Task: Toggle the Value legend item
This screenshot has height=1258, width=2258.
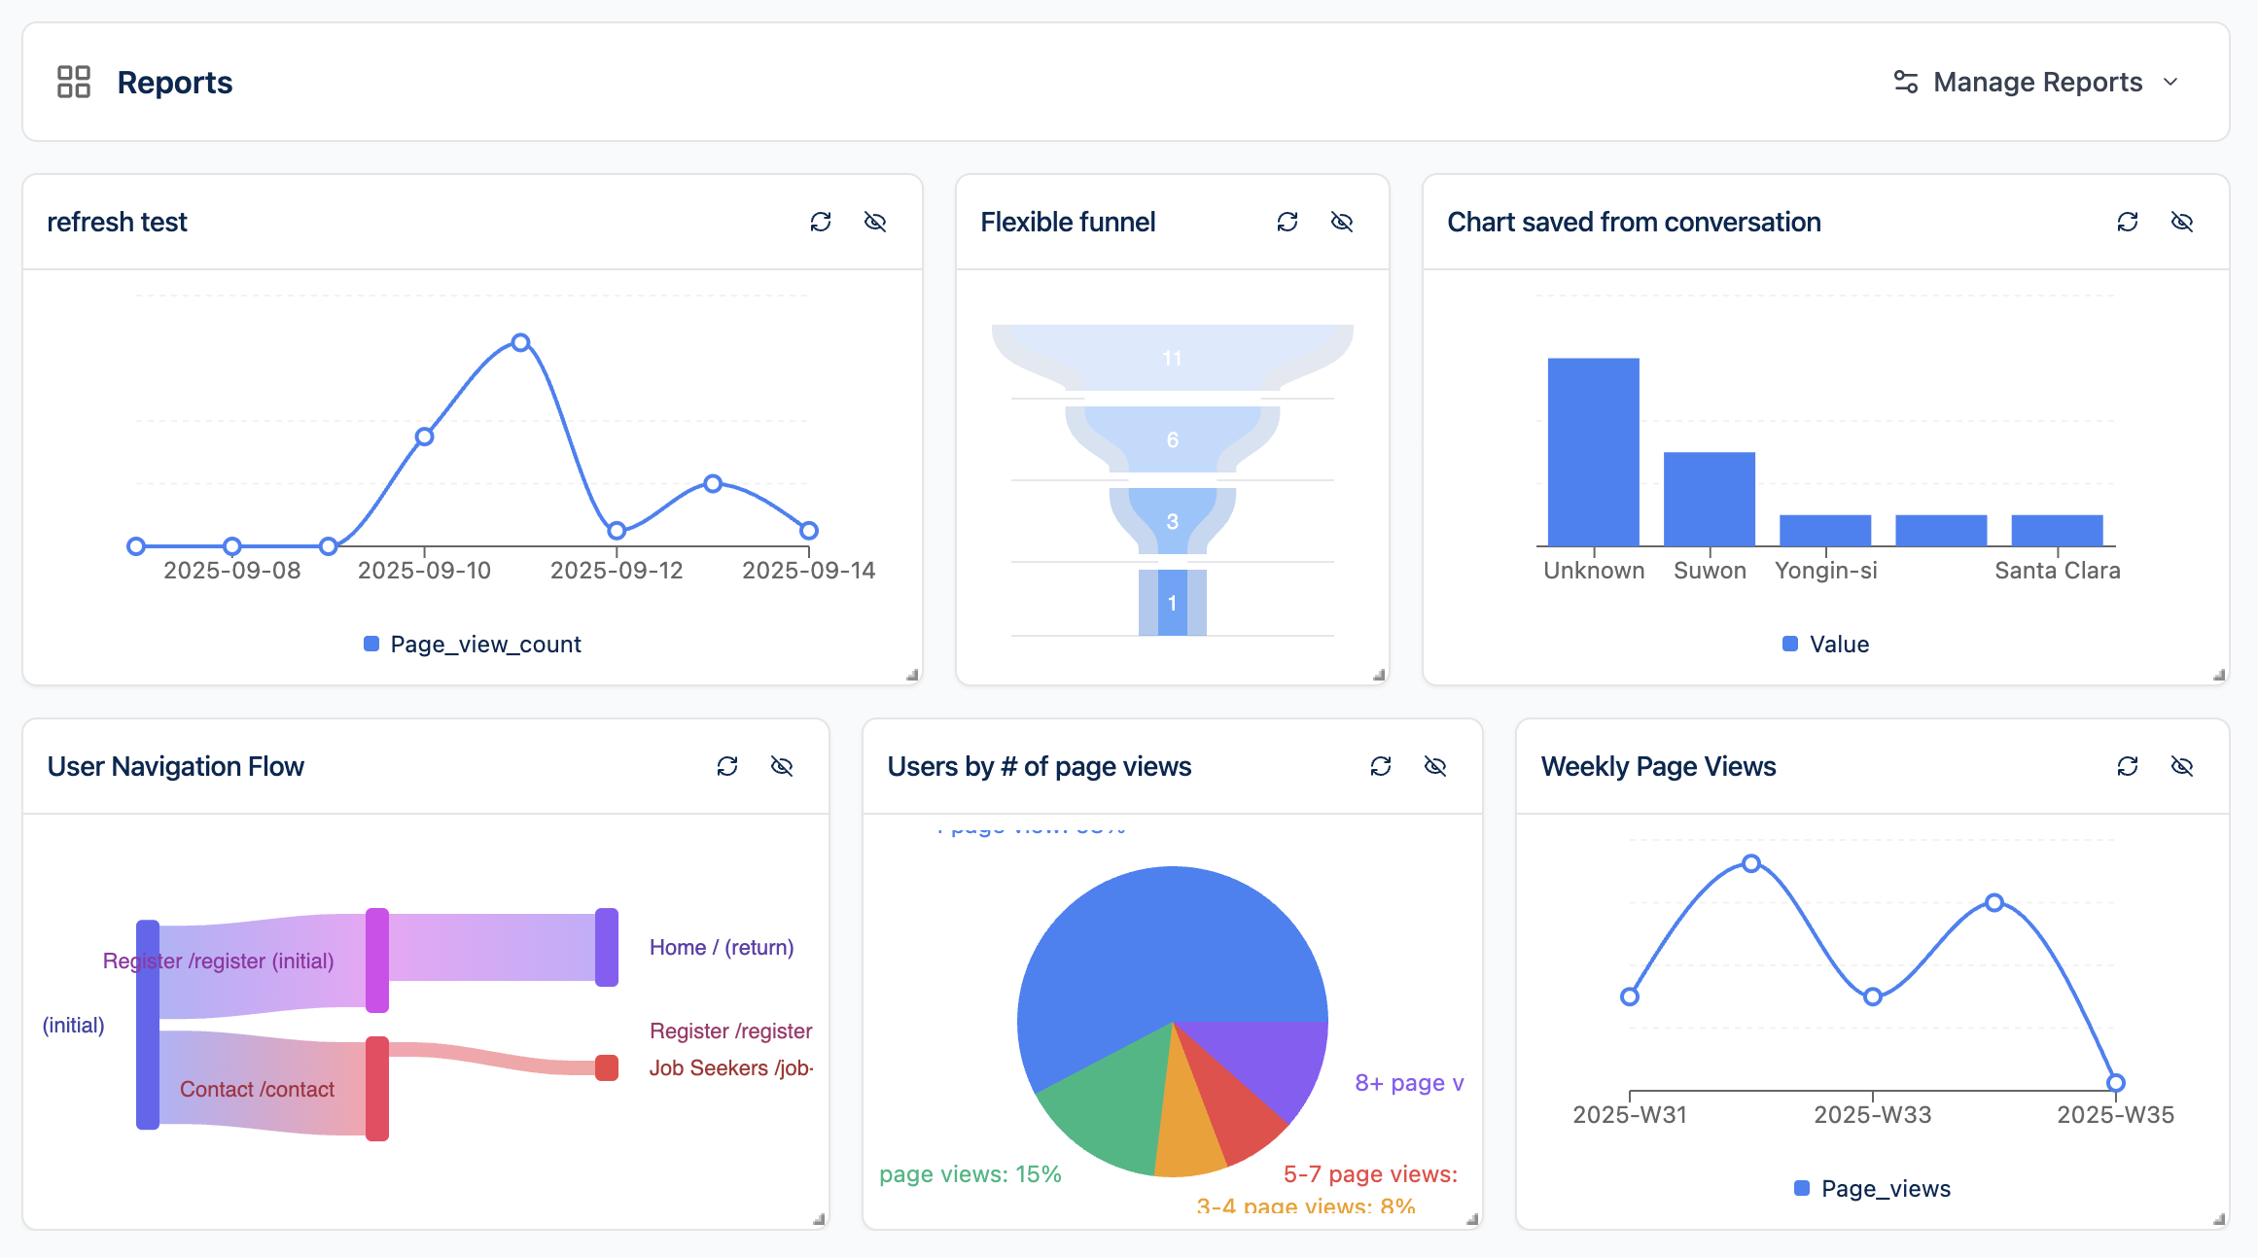Action: [1825, 644]
